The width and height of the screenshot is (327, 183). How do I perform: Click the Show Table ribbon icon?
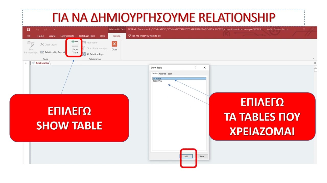point(75,47)
